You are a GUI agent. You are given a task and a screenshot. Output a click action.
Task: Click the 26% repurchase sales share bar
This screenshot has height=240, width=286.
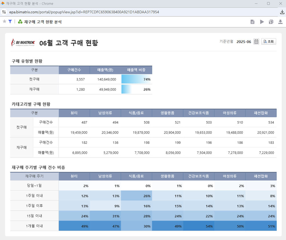[x=136, y=89]
